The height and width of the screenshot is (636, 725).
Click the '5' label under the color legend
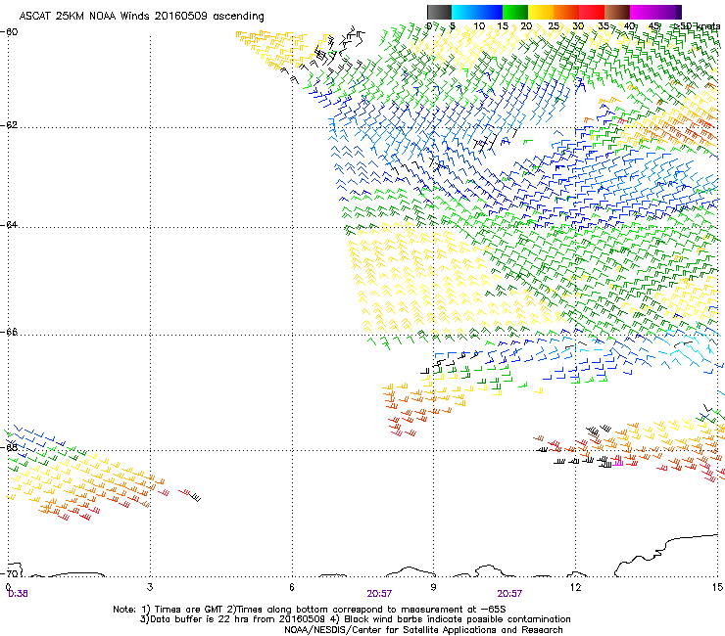tap(453, 26)
